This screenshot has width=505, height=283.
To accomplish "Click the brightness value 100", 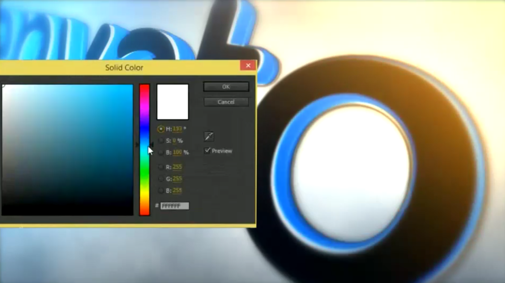I will [x=177, y=152].
